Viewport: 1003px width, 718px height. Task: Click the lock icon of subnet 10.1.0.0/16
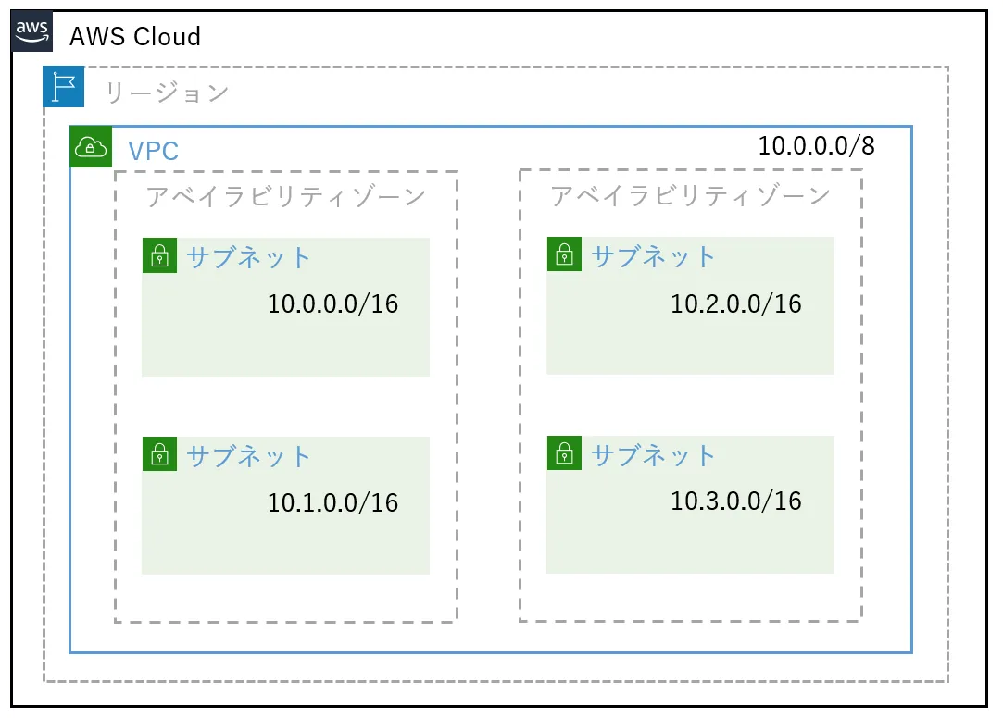coord(159,453)
